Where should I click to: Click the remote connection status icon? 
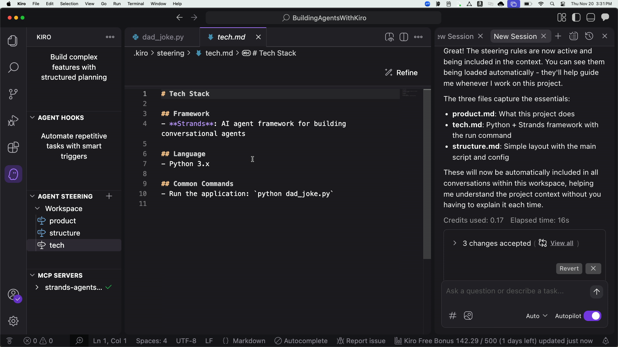[9, 341]
